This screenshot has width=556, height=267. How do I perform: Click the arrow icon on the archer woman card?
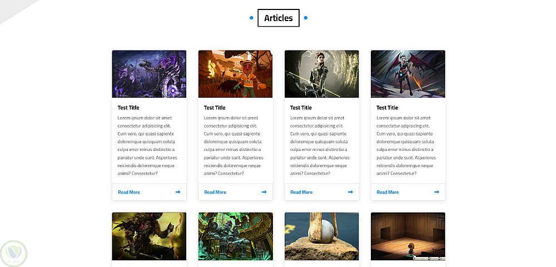pos(350,192)
